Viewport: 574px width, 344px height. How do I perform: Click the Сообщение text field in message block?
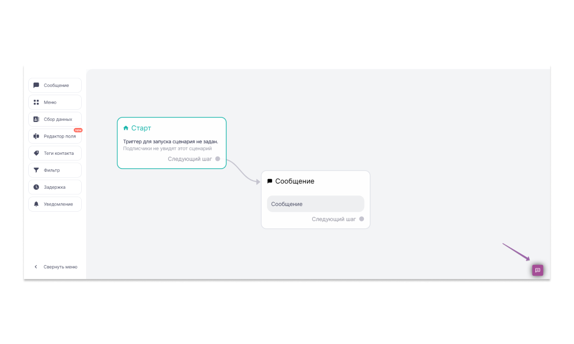click(315, 204)
